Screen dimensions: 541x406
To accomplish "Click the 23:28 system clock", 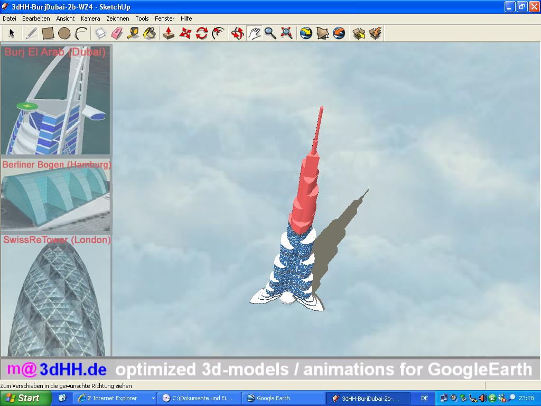I will coord(526,398).
